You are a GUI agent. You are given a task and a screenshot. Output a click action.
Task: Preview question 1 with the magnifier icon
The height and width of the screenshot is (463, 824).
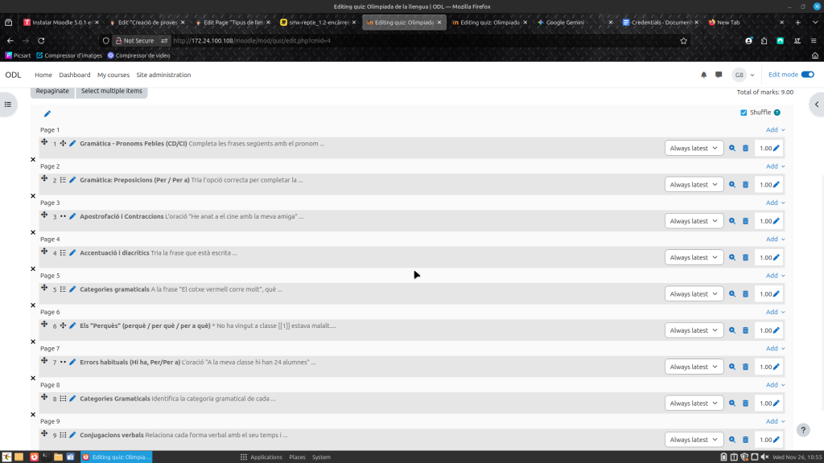(732, 148)
